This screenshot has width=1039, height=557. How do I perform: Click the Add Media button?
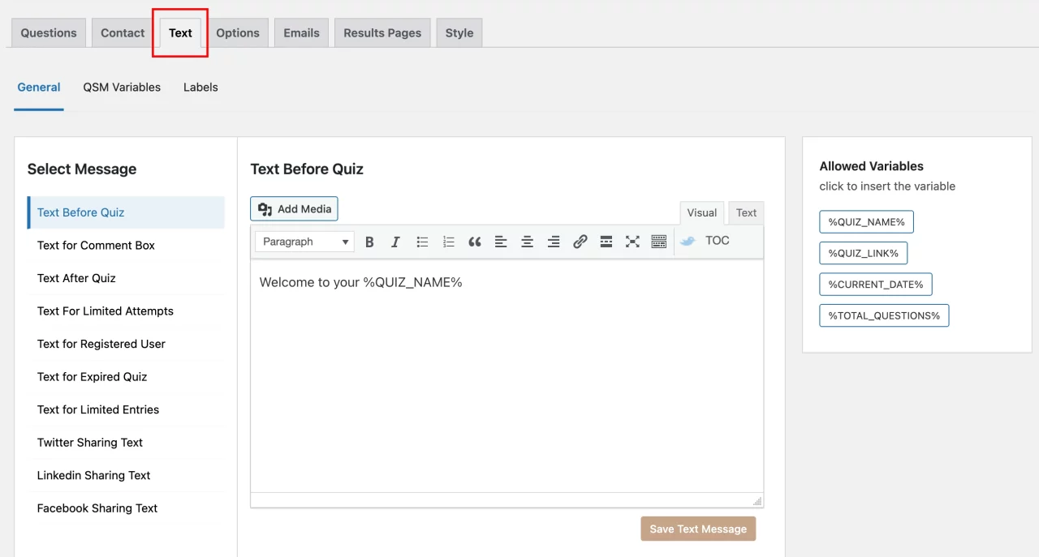293,208
